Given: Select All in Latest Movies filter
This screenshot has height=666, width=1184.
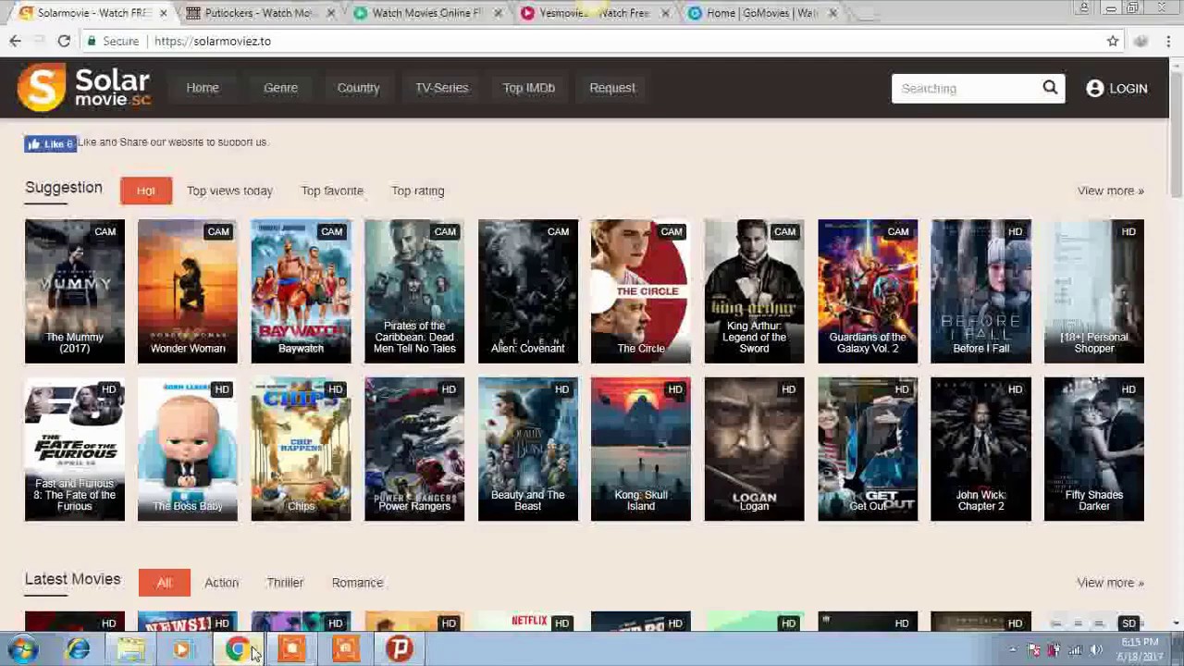Looking at the screenshot, I should [164, 583].
